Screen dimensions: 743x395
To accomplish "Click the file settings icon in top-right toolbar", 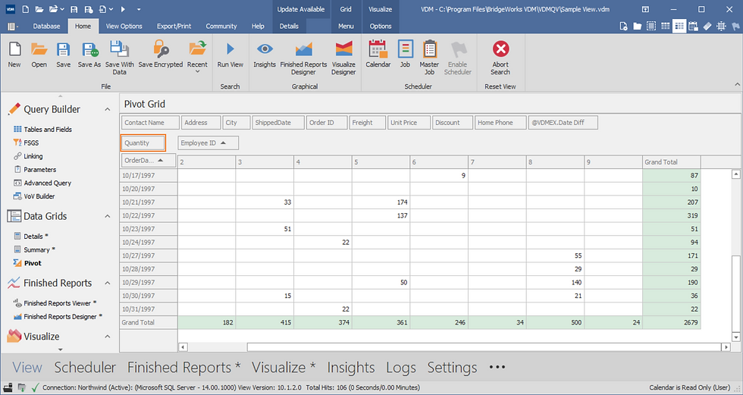I will (x=623, y=27).
